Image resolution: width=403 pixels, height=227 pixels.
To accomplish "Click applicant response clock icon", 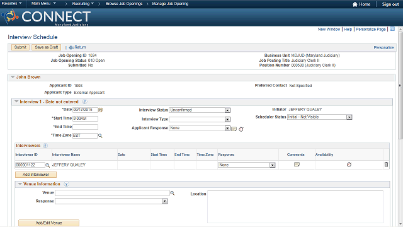I will click(x=241, y=129).
